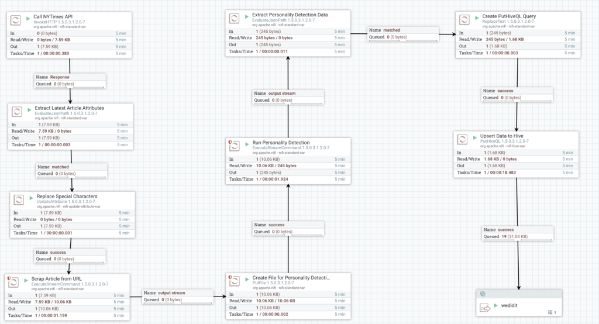Click the wedidit output port icon
599x324 pixels.
pyautogui.click(x=485, y=308)
